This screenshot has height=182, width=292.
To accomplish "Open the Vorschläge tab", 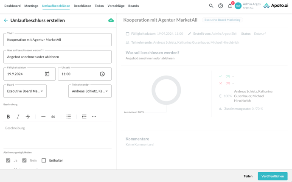I will point(116,6).
